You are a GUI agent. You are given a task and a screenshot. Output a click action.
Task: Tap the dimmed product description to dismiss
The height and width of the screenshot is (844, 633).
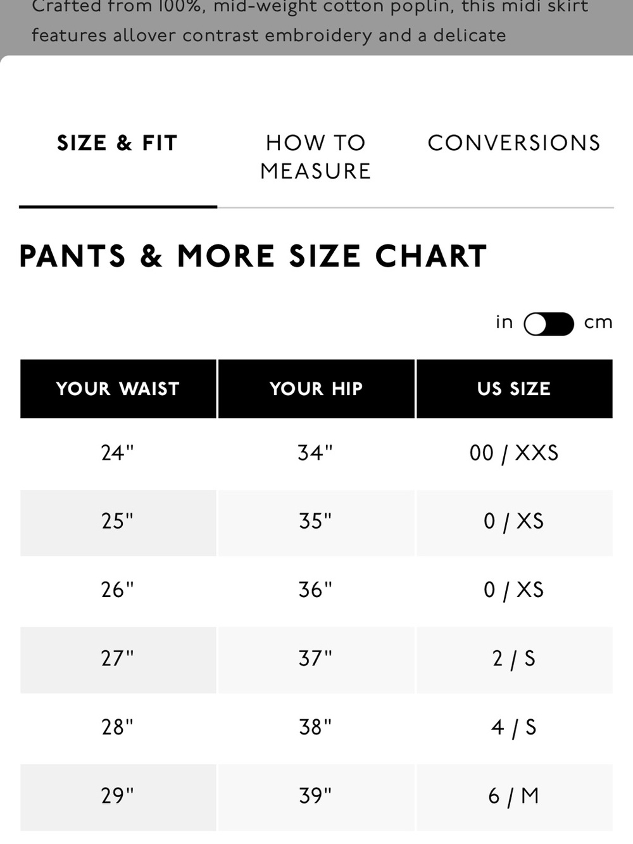point(316,25)
